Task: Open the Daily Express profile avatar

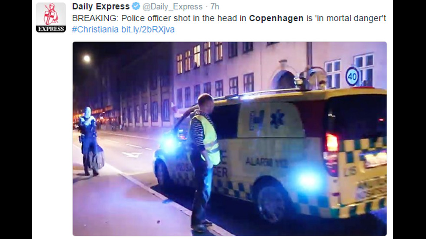Action: 51,17
